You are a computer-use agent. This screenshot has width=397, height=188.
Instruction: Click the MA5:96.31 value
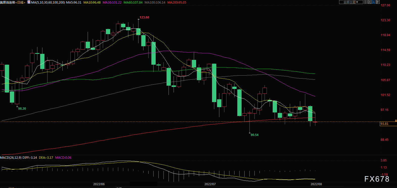pos(74,3)
